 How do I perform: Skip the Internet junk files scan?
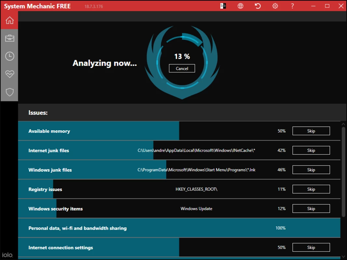point(311,150)
